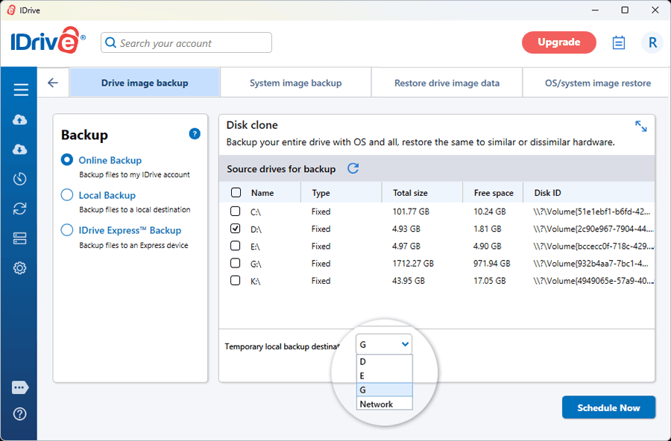Choose D in the destination dropdown list

coord(384,362)
